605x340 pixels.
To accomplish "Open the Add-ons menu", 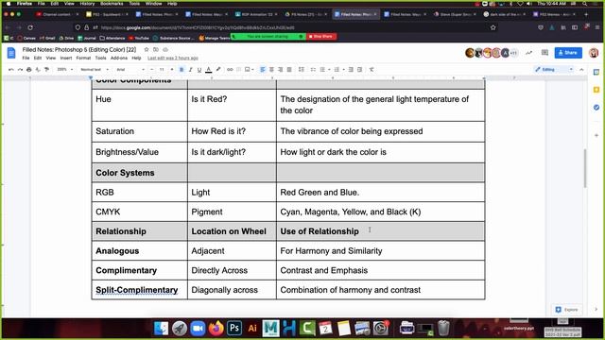I will pos(119,58).
